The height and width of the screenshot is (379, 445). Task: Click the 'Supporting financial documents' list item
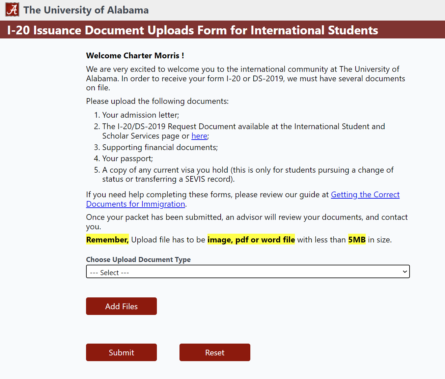point(160,147)
